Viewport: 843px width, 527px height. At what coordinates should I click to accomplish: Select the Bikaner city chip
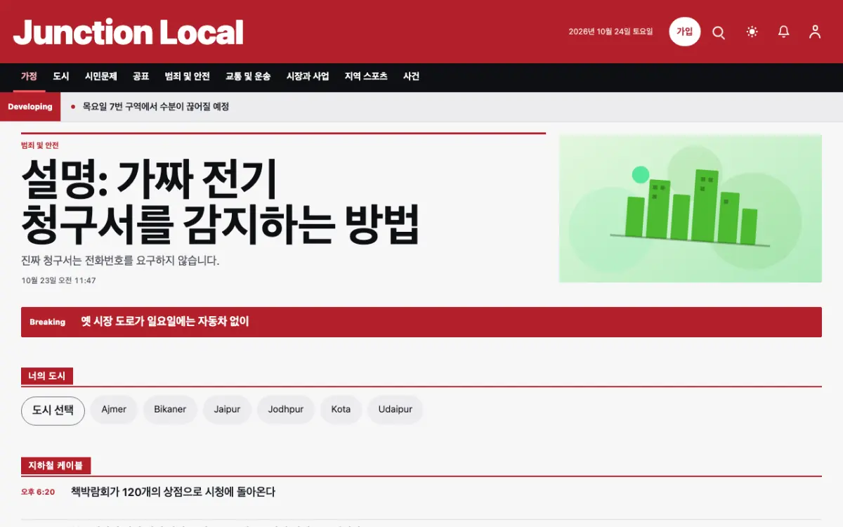170,410
